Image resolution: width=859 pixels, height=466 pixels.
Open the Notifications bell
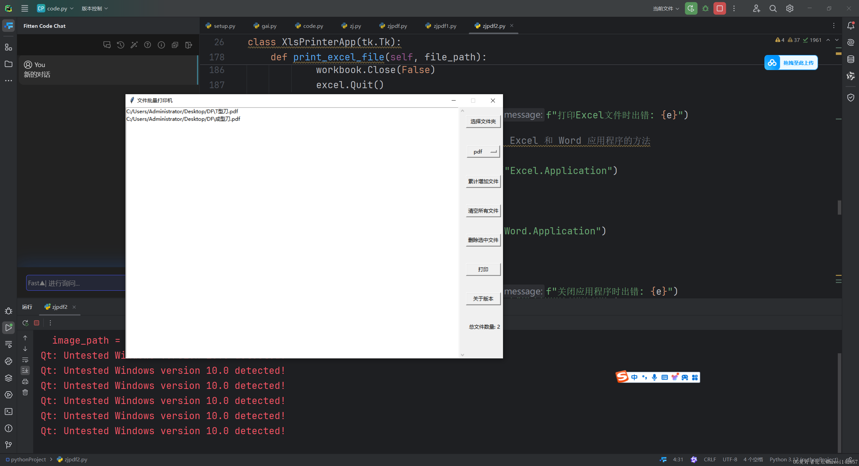(851, 25)
